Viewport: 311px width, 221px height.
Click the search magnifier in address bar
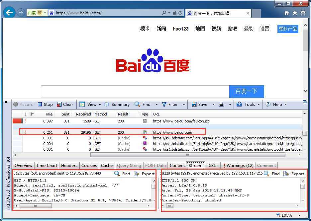164,13
